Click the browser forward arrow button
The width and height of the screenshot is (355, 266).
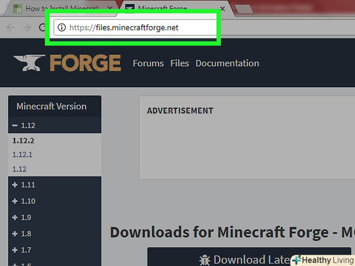point(27,28)
